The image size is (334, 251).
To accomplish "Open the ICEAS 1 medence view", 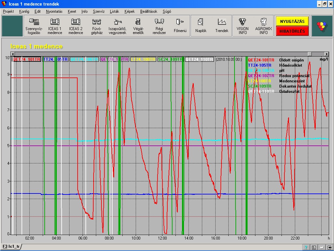I will [55, 26].
